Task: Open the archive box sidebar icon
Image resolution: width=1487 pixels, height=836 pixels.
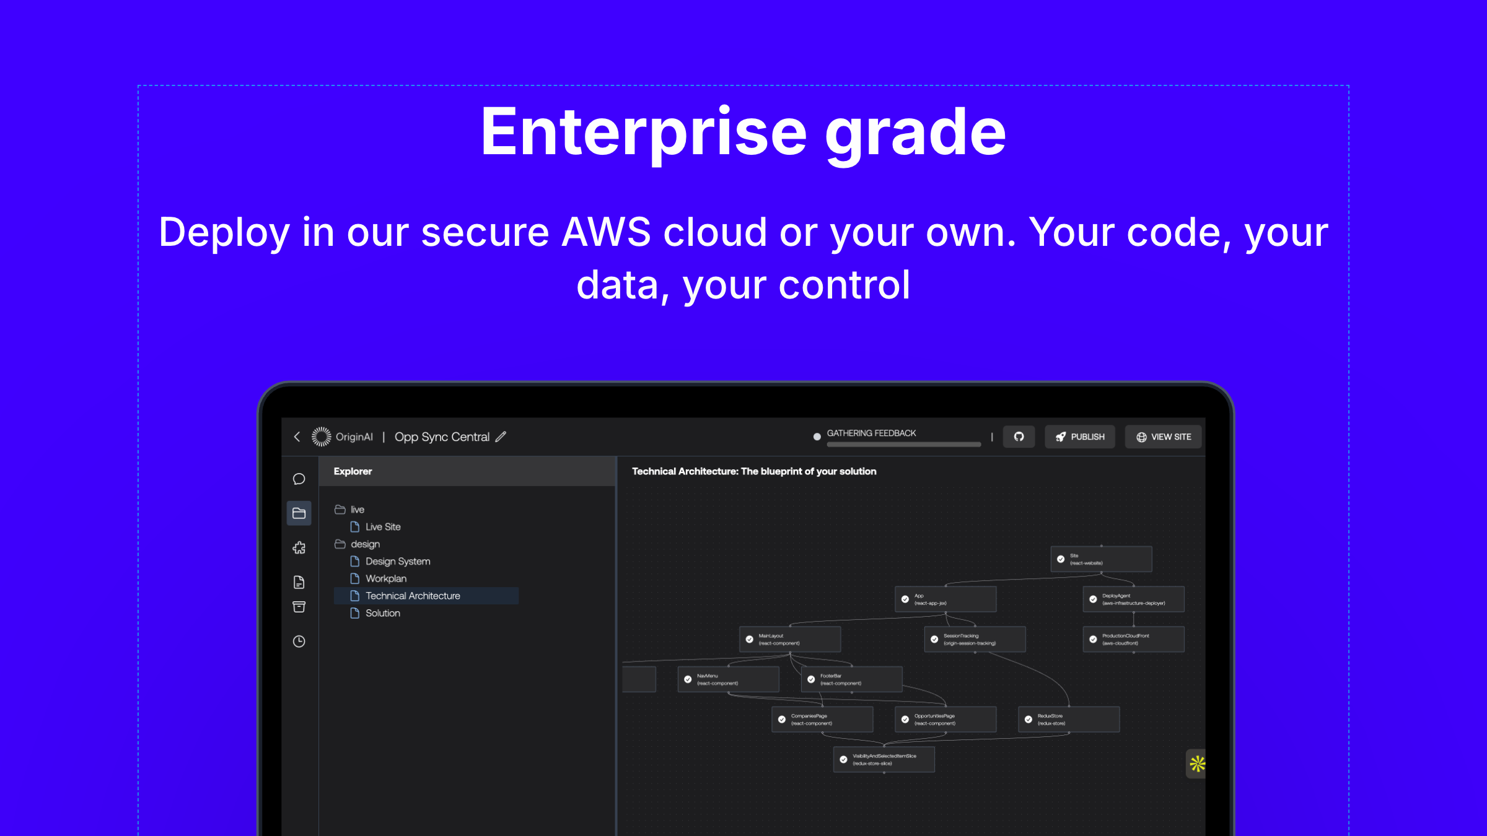Action: 299,607
